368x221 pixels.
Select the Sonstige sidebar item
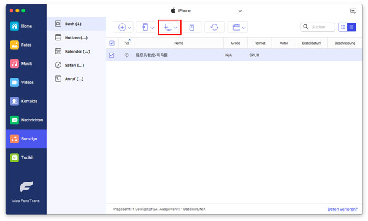pos(26,139)
